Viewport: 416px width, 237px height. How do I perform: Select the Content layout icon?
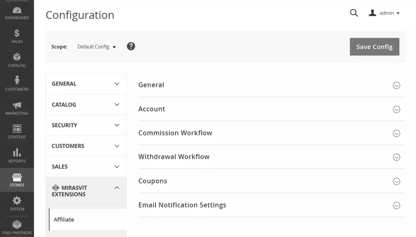17,131
